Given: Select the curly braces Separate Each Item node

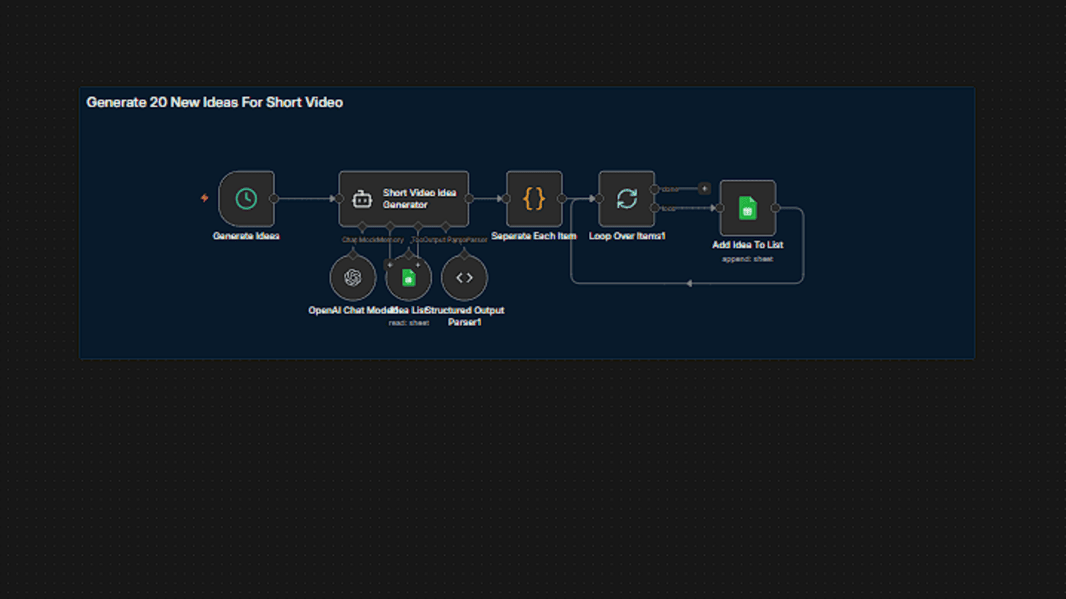Looking at the screenshot, I should (534, 199).
